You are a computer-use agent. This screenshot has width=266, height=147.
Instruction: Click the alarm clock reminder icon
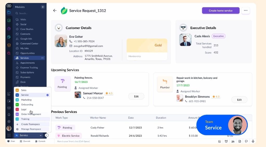click(x=226, y=141)
